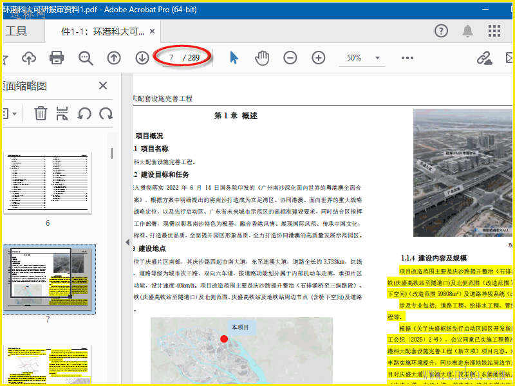Select the 环港科大可 document tab

click(102, 32)
